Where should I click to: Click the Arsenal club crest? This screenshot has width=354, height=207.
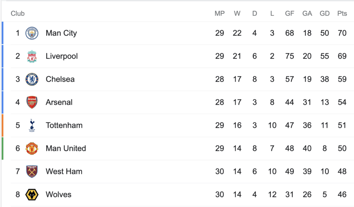tap(32, 102)
